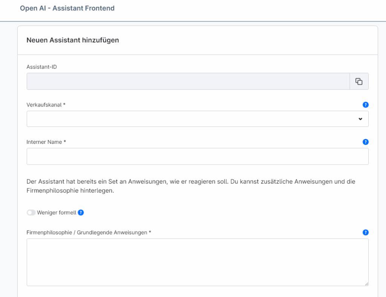
Task: Click the Neuen Assistant hinzufügen heading
Action: [73, 40]
